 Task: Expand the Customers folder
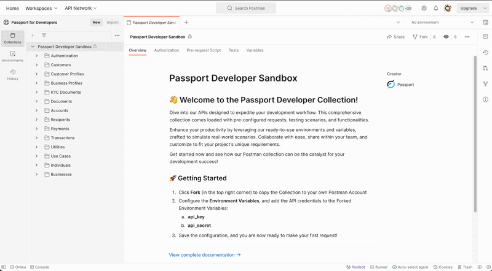36,65
